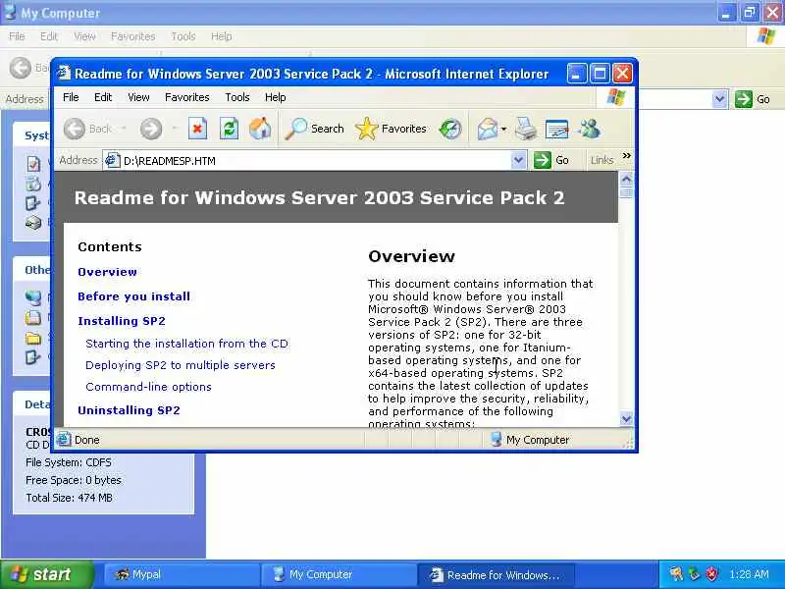Open the Command-line options link
The height and width of the screenshot is (589, 785).
tap(148, 387)
